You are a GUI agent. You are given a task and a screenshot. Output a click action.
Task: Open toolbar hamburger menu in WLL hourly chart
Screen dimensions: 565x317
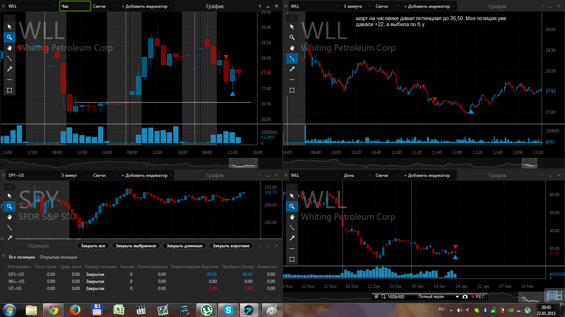tap(10, 18)
